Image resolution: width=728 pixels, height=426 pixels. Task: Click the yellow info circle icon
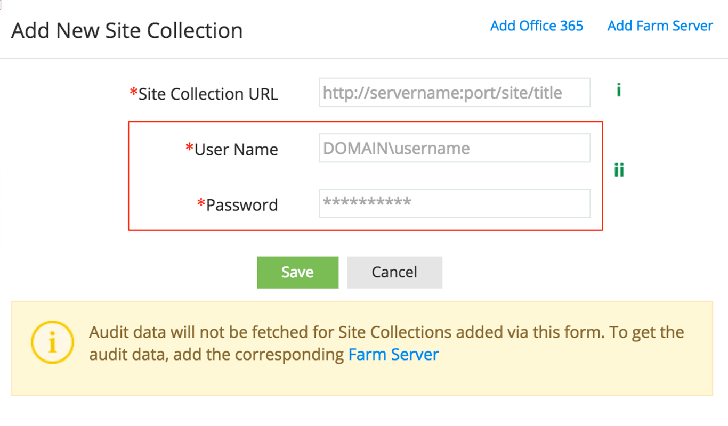pyautogui.click(x=52, y=343)
